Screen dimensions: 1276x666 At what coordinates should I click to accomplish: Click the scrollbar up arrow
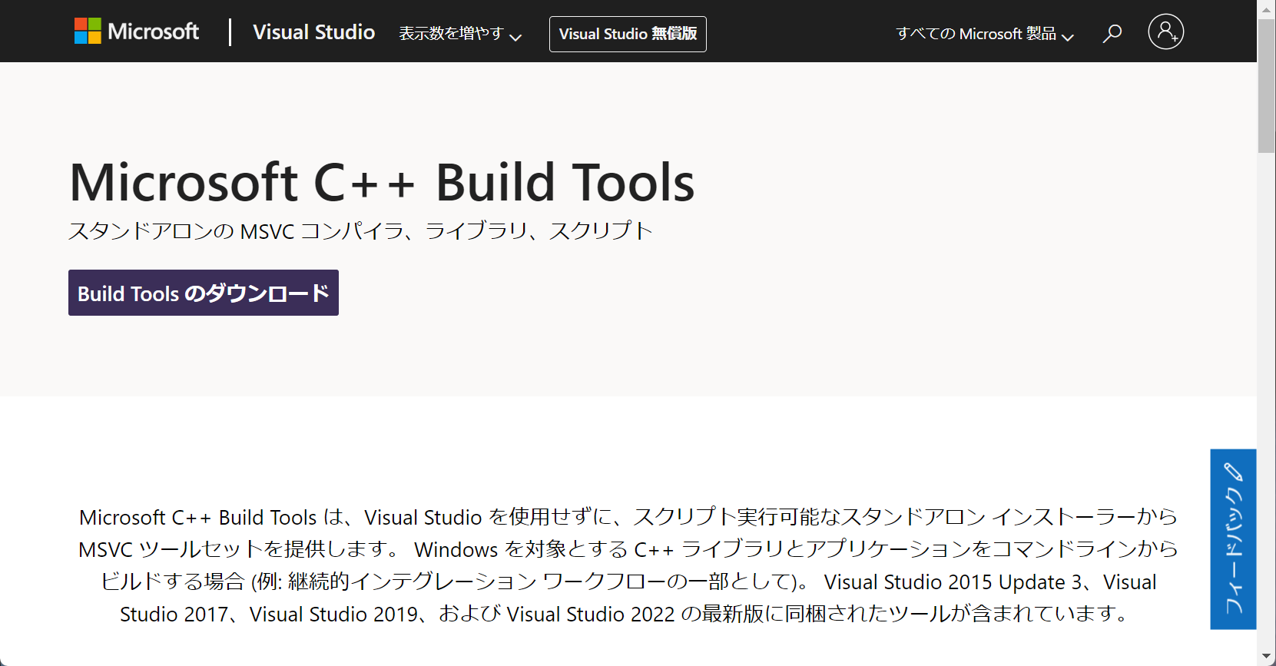[1267, 9]
